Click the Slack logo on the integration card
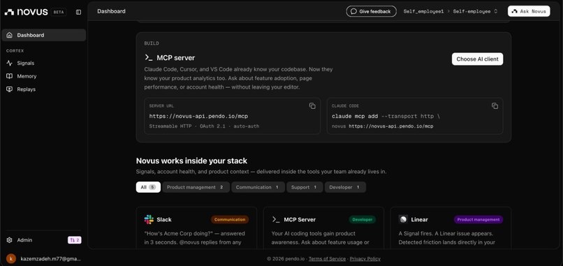The height and width of the screenshot is (266, 563). click(x=149, y=219)
